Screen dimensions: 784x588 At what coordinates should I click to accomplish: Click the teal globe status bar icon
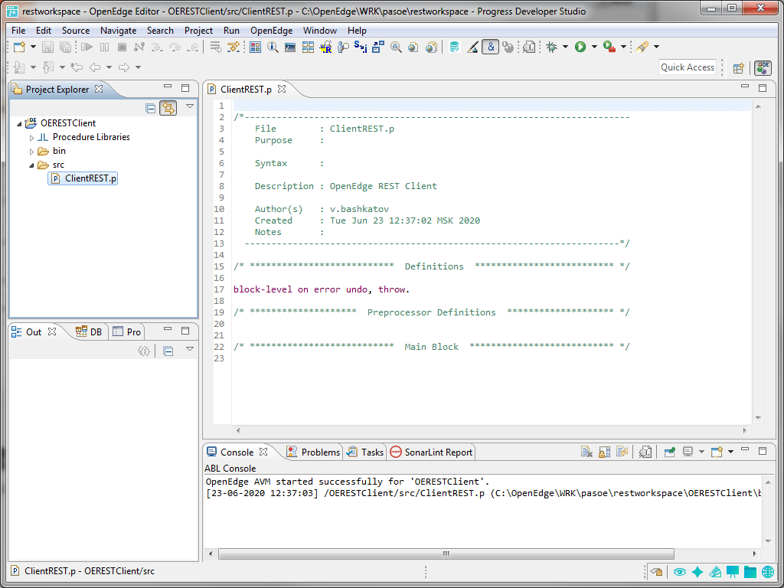click(768, 571)
